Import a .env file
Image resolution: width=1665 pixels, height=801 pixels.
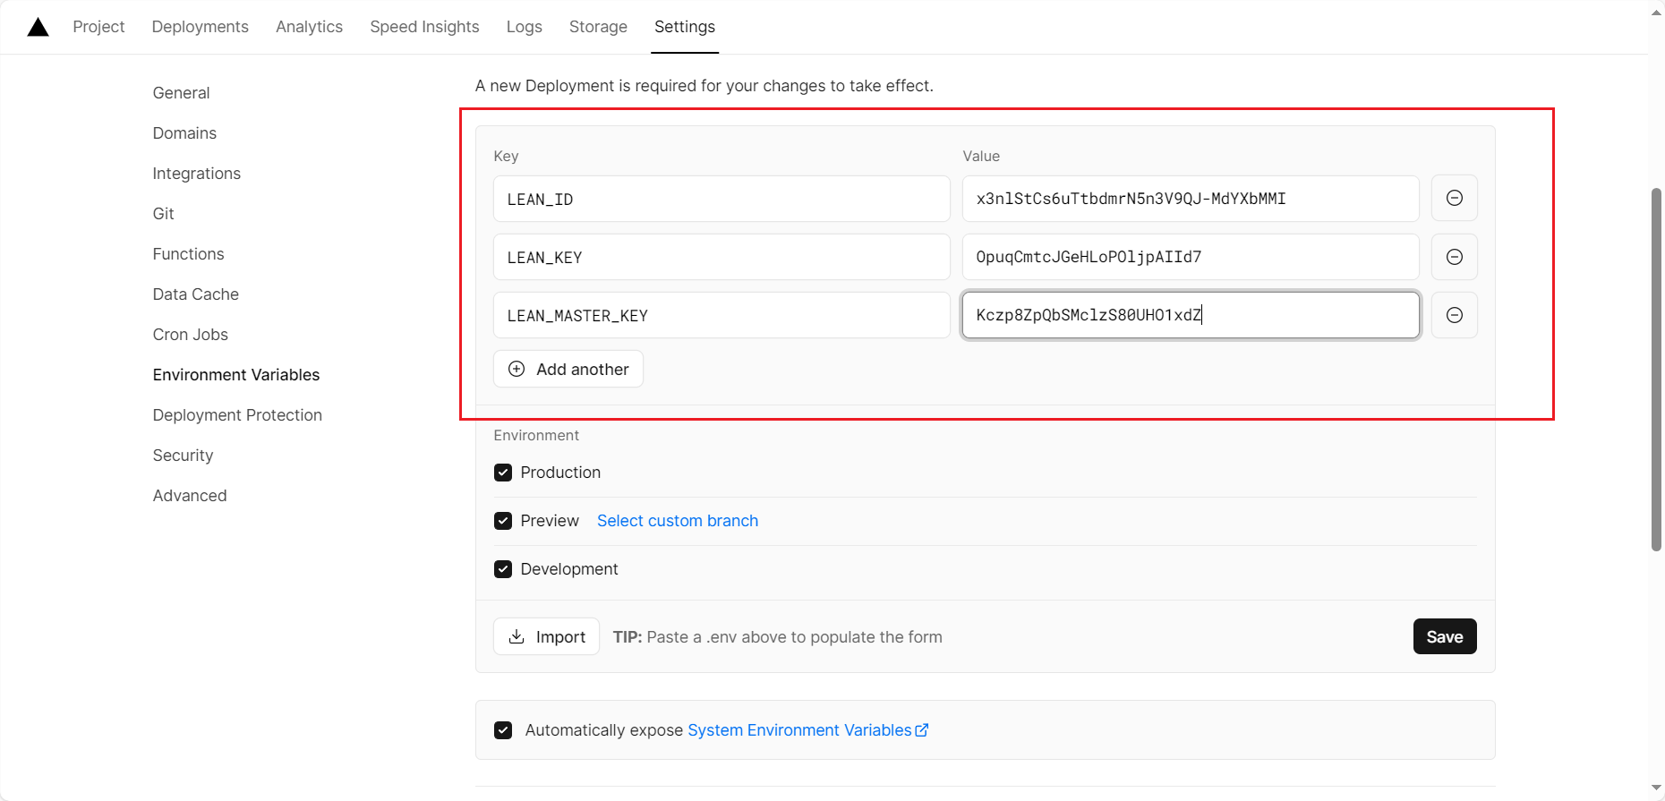tap(546, 636)
